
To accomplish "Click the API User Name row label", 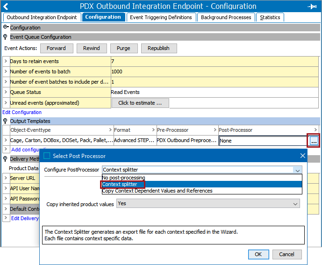I will pyautogui.click(x=25, y=188).
